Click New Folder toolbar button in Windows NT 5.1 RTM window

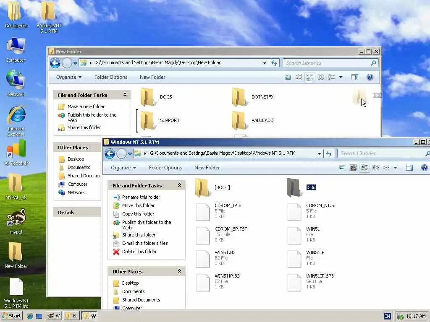pyautogui.click(x=207, y=168)
